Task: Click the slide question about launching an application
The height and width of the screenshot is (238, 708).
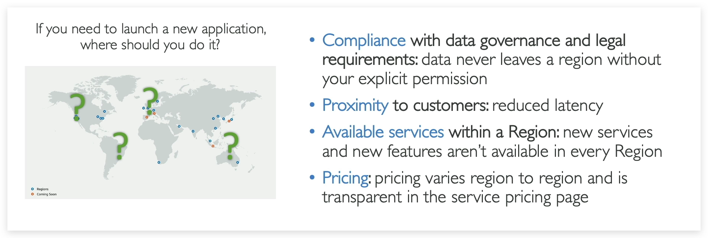Action: tap(151, 37)
